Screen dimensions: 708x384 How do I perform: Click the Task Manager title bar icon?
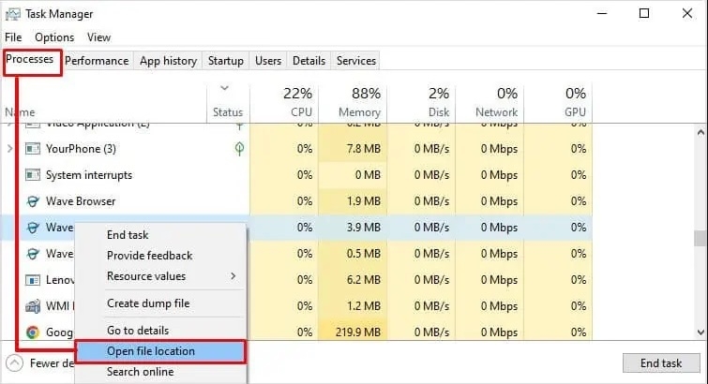tap(13, 14)
